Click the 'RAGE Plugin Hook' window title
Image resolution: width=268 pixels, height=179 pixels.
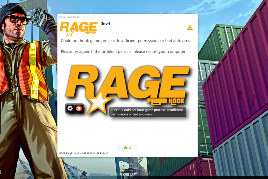tap(69, 17)
